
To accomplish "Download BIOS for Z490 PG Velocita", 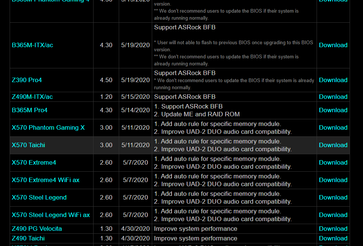I will coord(333,229).
